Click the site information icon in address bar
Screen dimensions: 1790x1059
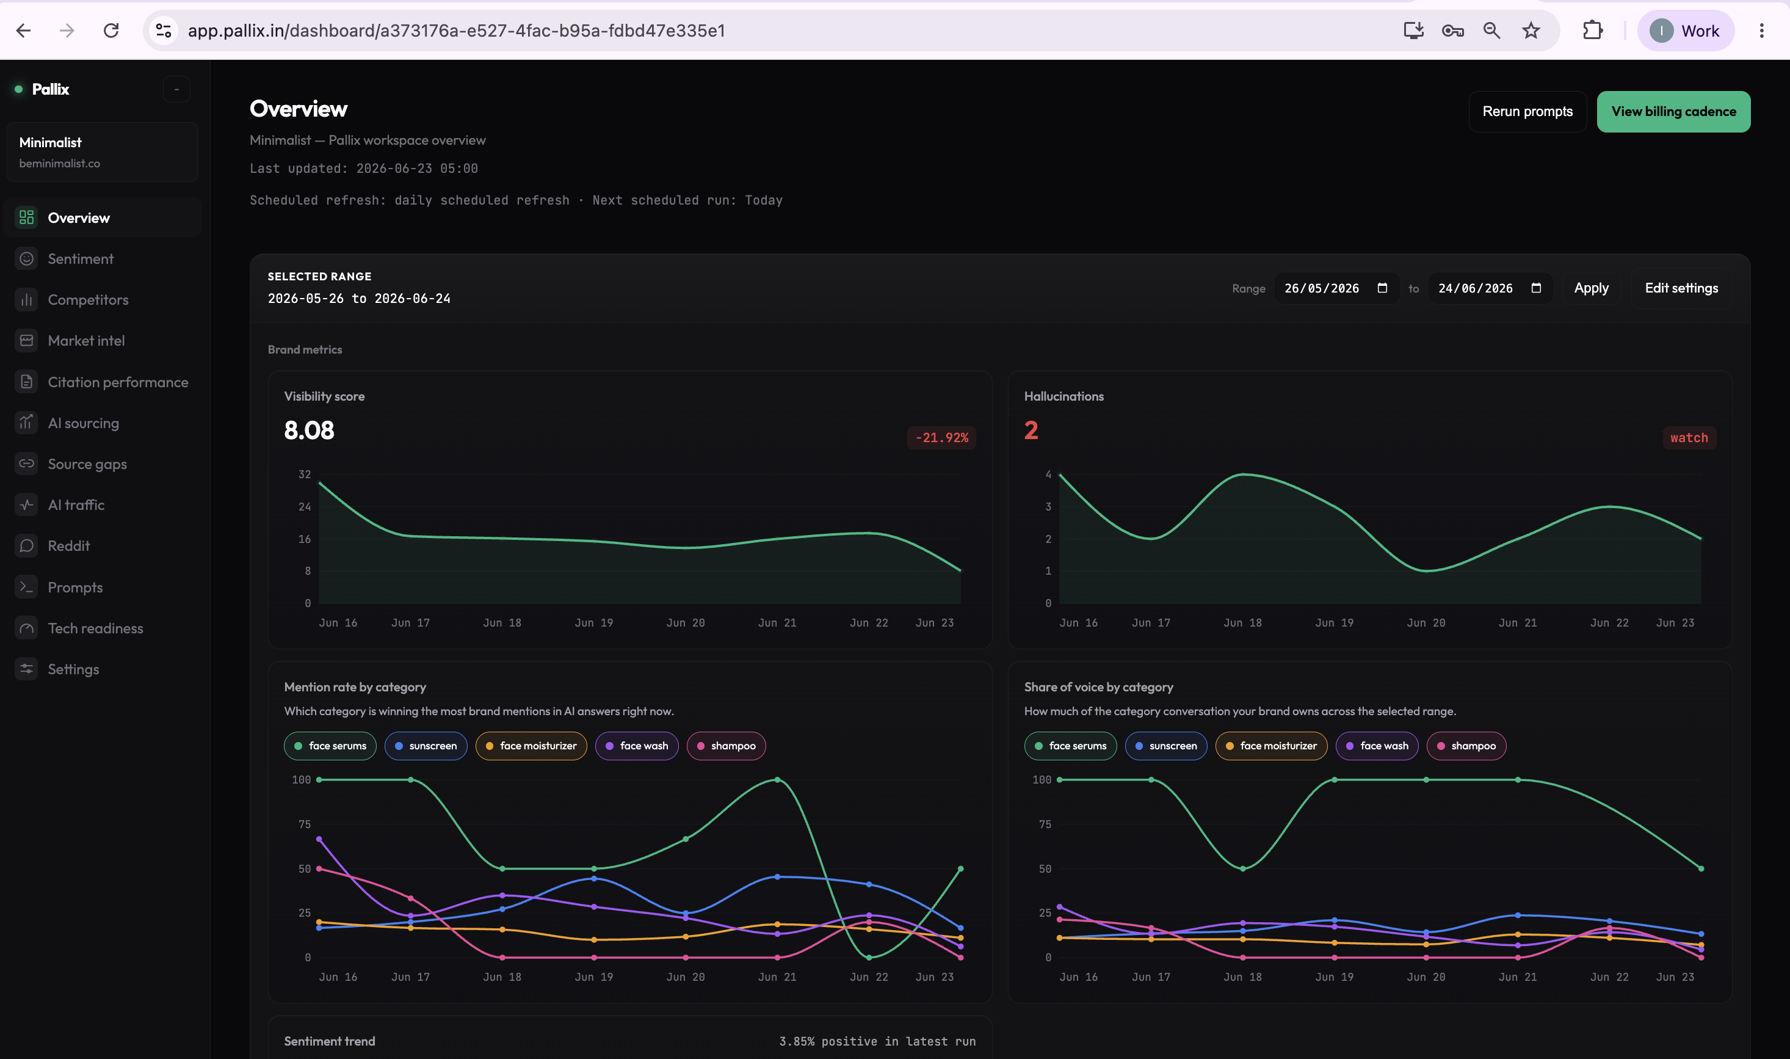pos(164,31)
